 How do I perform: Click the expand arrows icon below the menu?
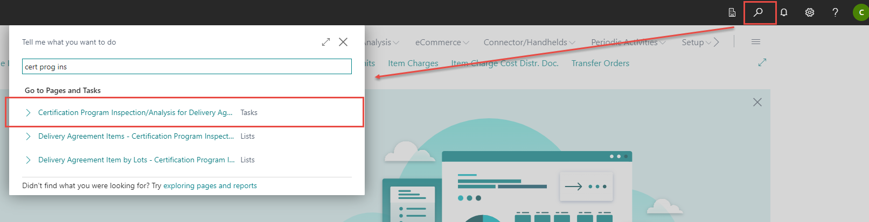(762, 63)
